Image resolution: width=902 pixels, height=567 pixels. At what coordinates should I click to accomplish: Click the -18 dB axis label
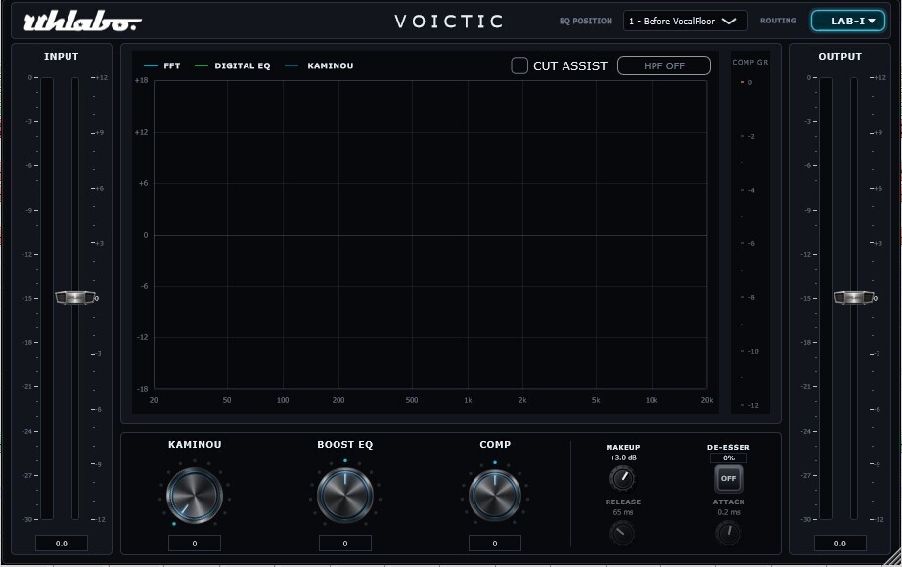pos(142,389)
